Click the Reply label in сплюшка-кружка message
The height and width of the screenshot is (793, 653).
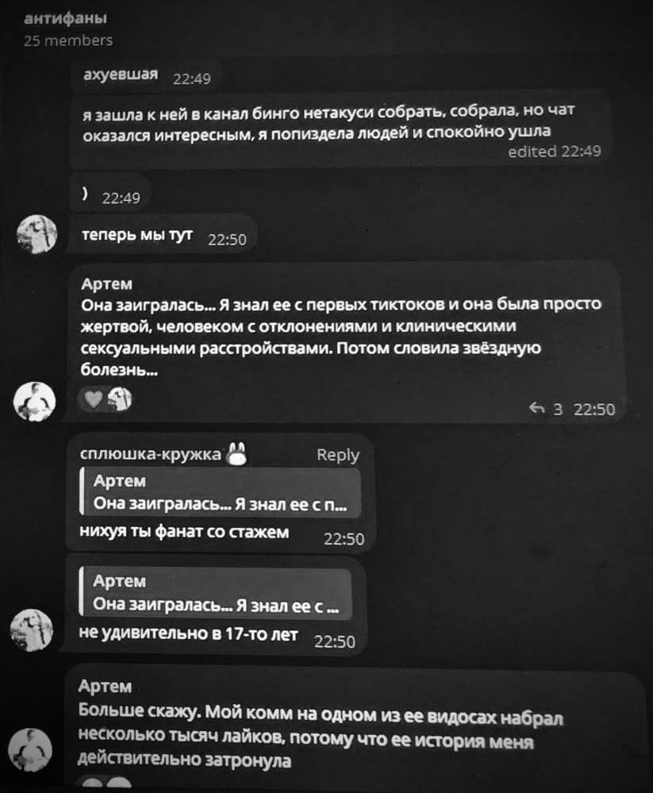(x=338, y=455)
